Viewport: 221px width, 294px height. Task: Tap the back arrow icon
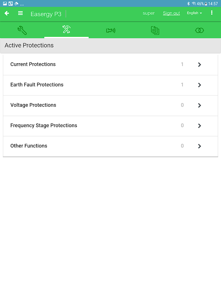pos(7,13)
